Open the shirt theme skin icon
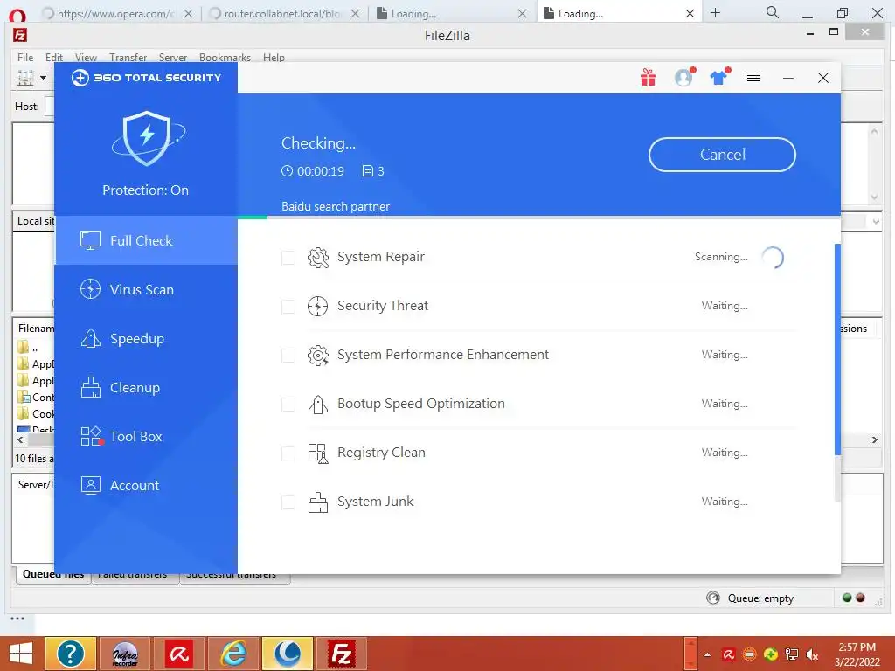 (719, 77)
